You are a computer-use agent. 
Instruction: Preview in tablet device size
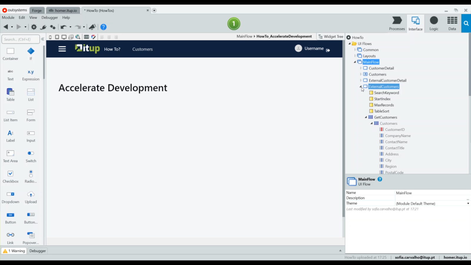tap(57, 37)
